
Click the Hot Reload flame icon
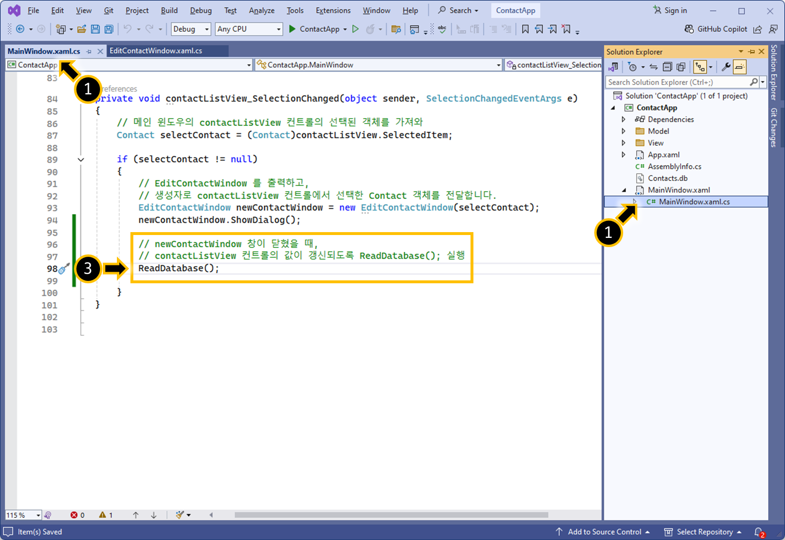tap(370, 29)
